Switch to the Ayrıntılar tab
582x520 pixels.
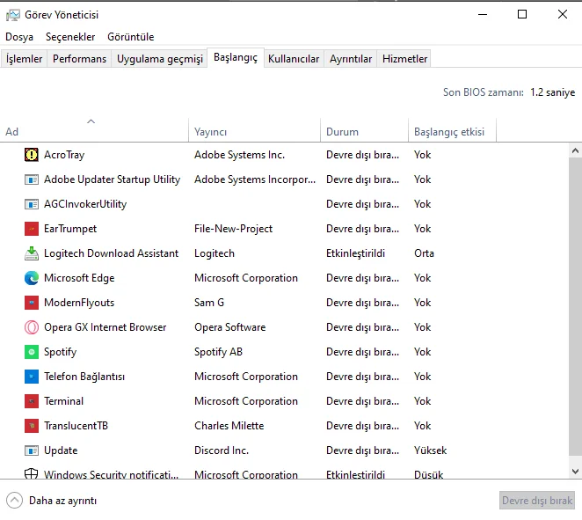[x=351, y=59]
